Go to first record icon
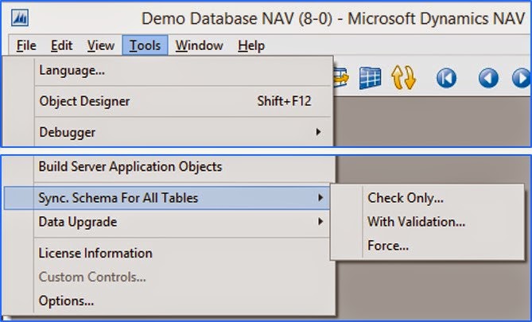This screenshot has height=322, width=532. pos(446,79)
